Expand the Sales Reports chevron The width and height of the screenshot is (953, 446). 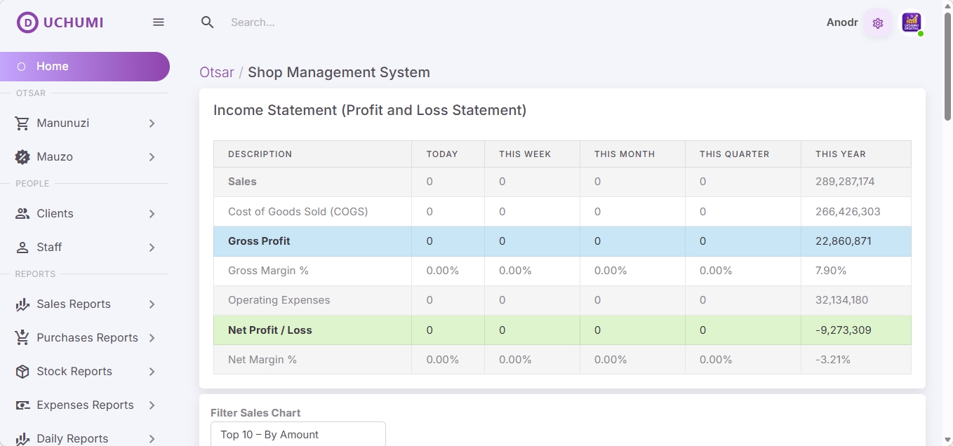tap(152, 304)
